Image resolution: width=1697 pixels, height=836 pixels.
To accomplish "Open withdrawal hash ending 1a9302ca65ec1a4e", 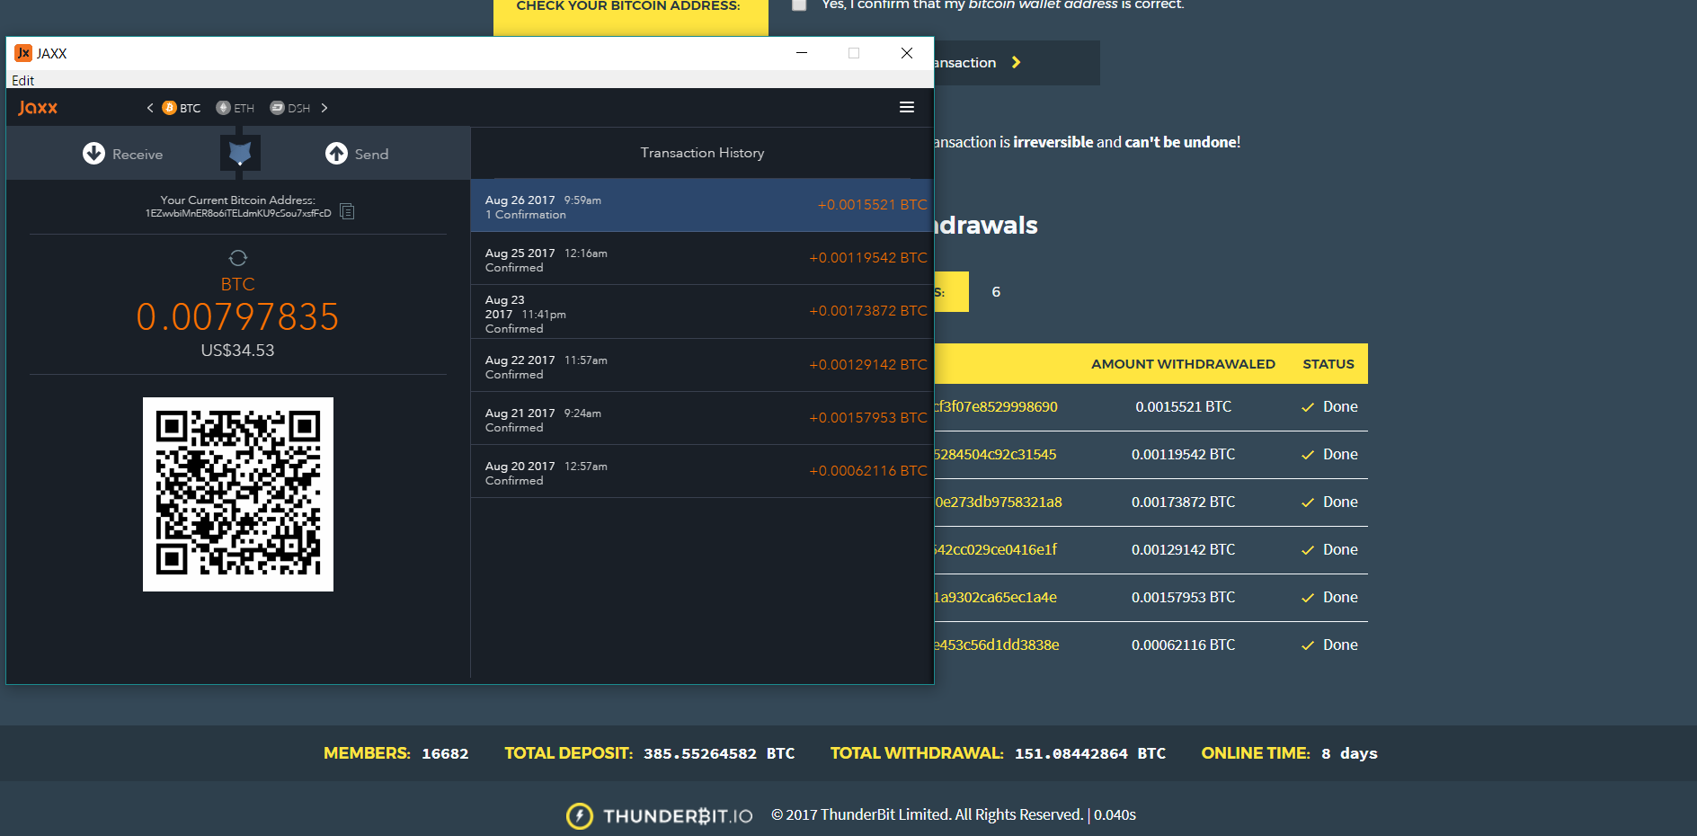I will pos(996,598).
